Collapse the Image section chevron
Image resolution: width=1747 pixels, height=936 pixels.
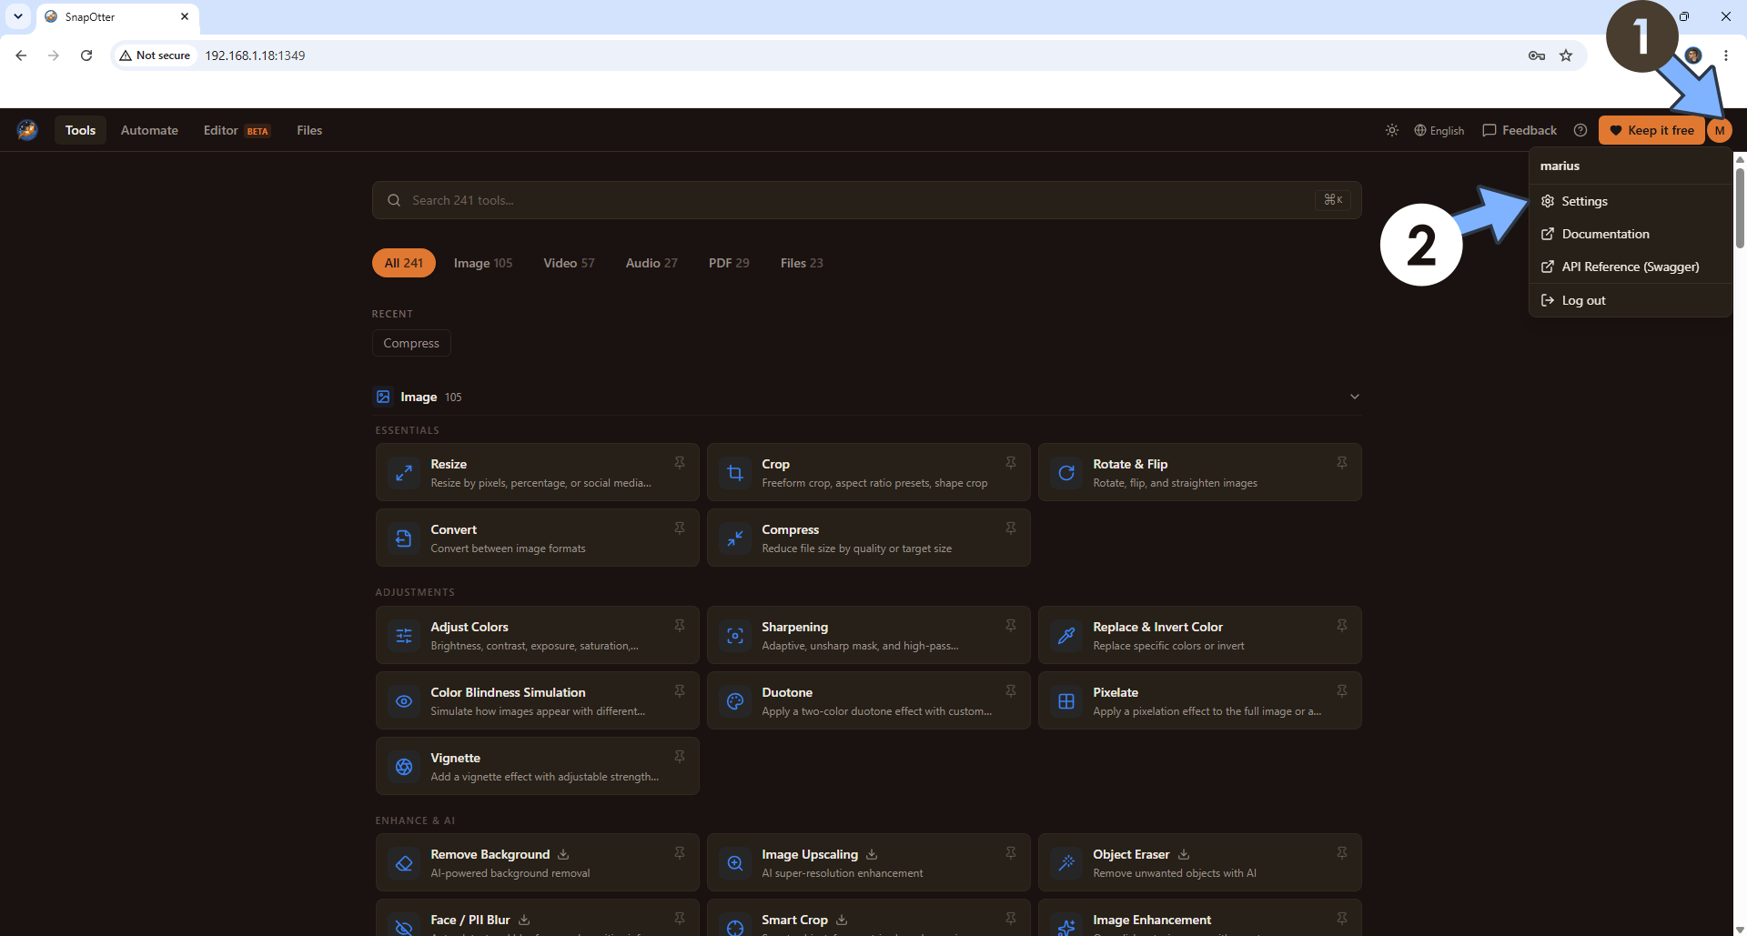[x=1354, y=397]
